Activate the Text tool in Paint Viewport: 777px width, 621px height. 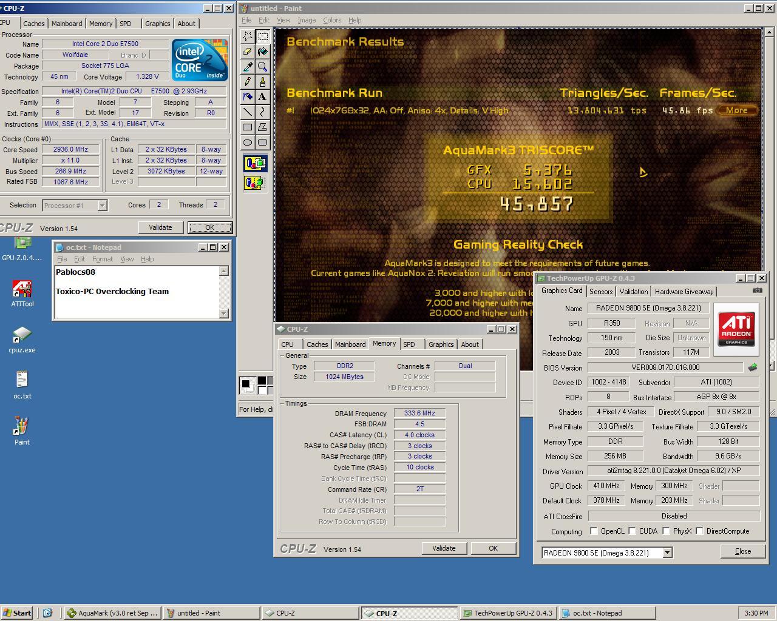[x=263, y=97]
